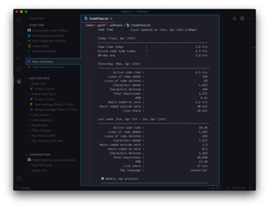
Task: Click the 'Hours coded outside work : 30 min' line
Action: coord(153,106)
